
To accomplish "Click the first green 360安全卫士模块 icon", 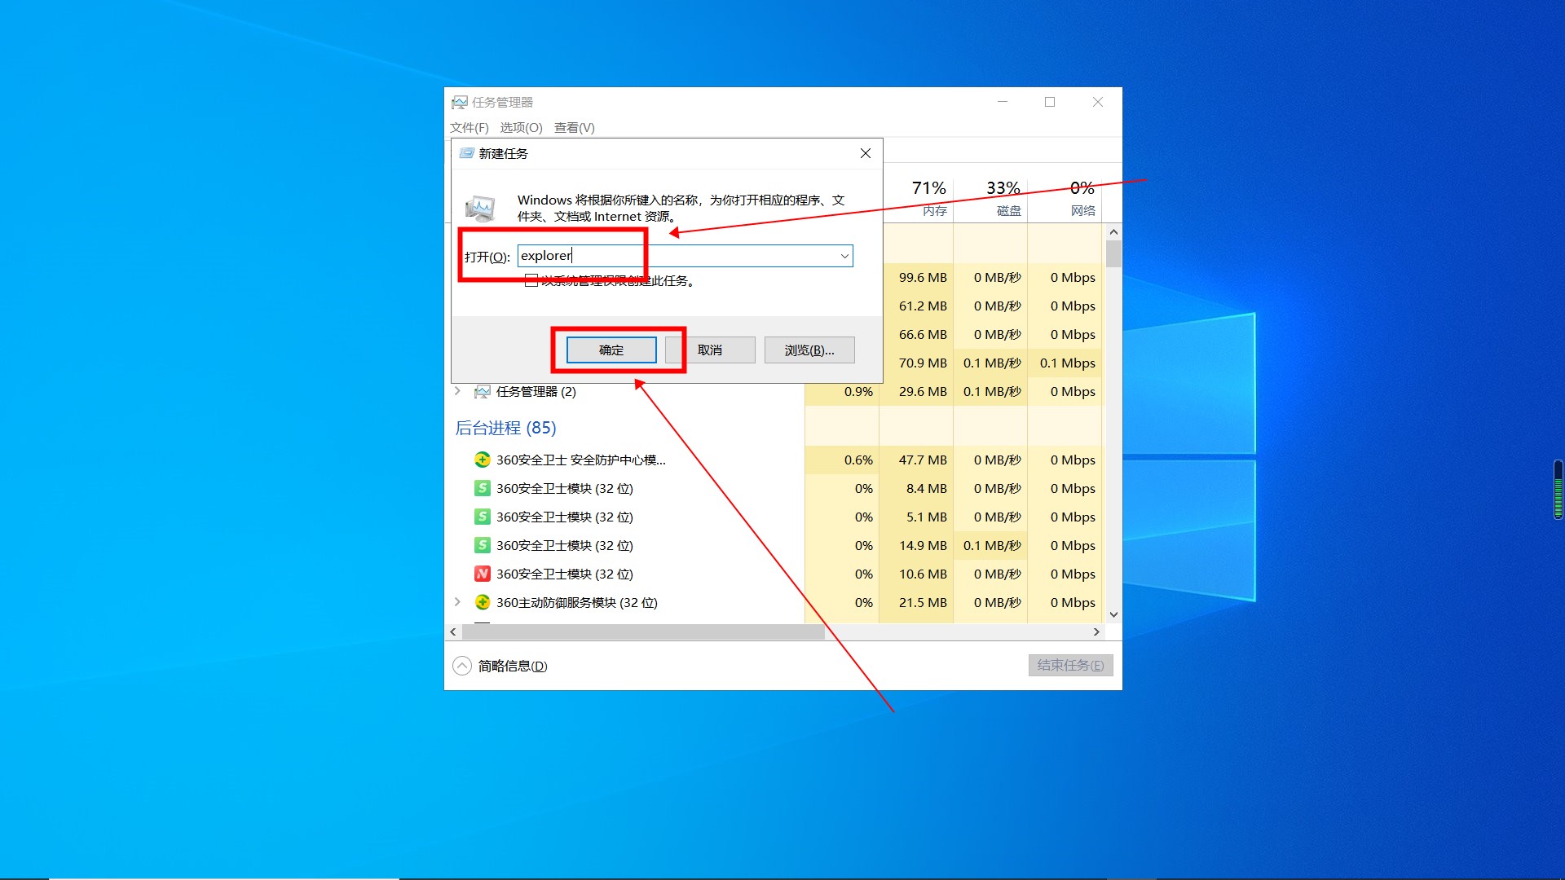I will 483,488.
